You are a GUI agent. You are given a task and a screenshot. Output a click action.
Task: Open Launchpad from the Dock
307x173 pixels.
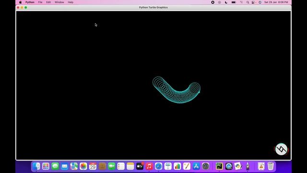pos(46,166)
